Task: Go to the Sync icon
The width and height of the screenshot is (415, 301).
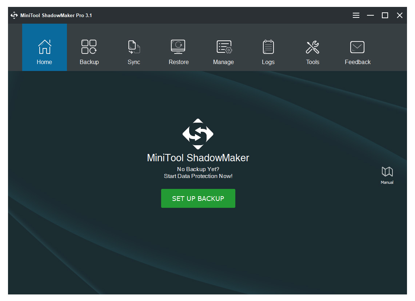Action: tap(134, 47)
